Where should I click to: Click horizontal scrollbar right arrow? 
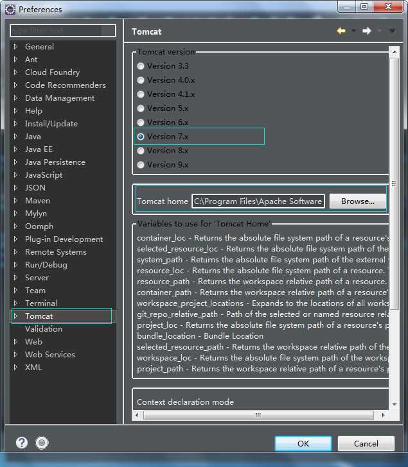(383, 415)
